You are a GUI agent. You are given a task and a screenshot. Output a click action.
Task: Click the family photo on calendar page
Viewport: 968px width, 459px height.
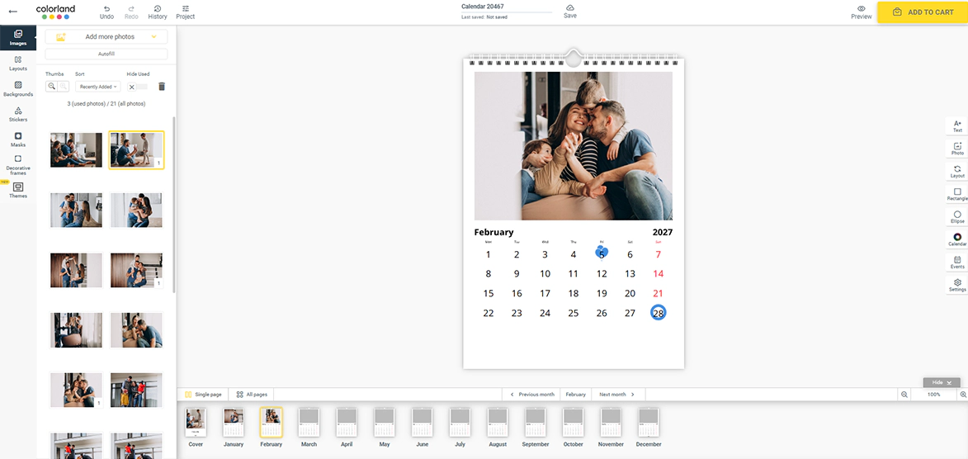coord(574,146)
